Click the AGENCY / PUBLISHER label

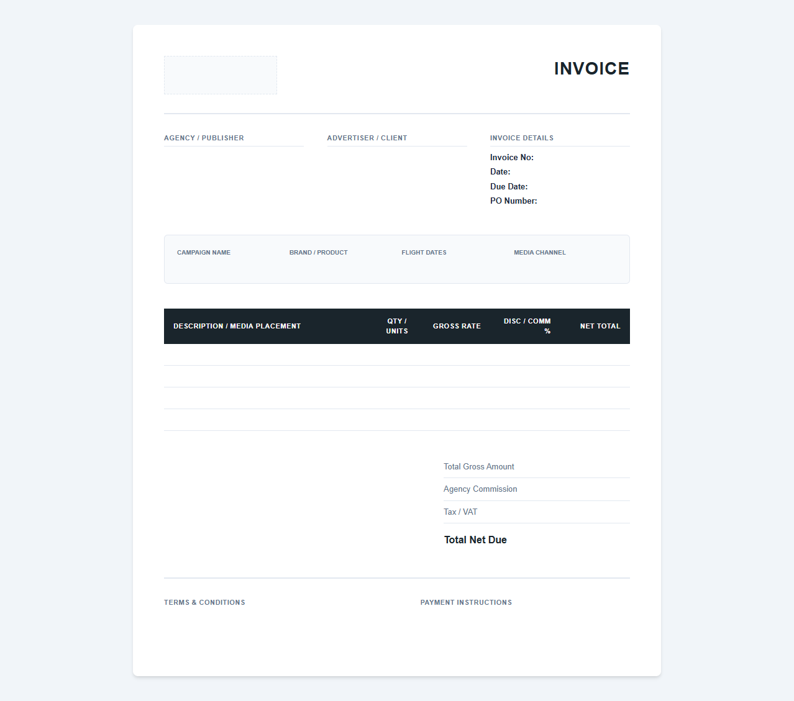pos(204,138)
